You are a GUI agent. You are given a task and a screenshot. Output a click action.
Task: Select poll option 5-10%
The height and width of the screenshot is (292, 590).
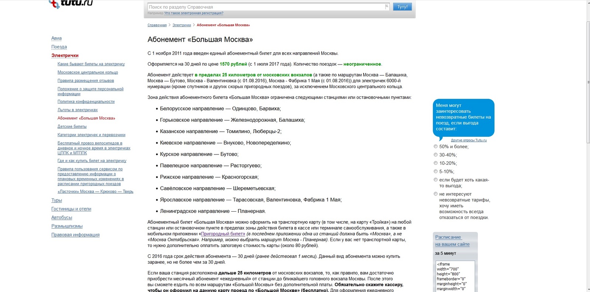(435, 171)
